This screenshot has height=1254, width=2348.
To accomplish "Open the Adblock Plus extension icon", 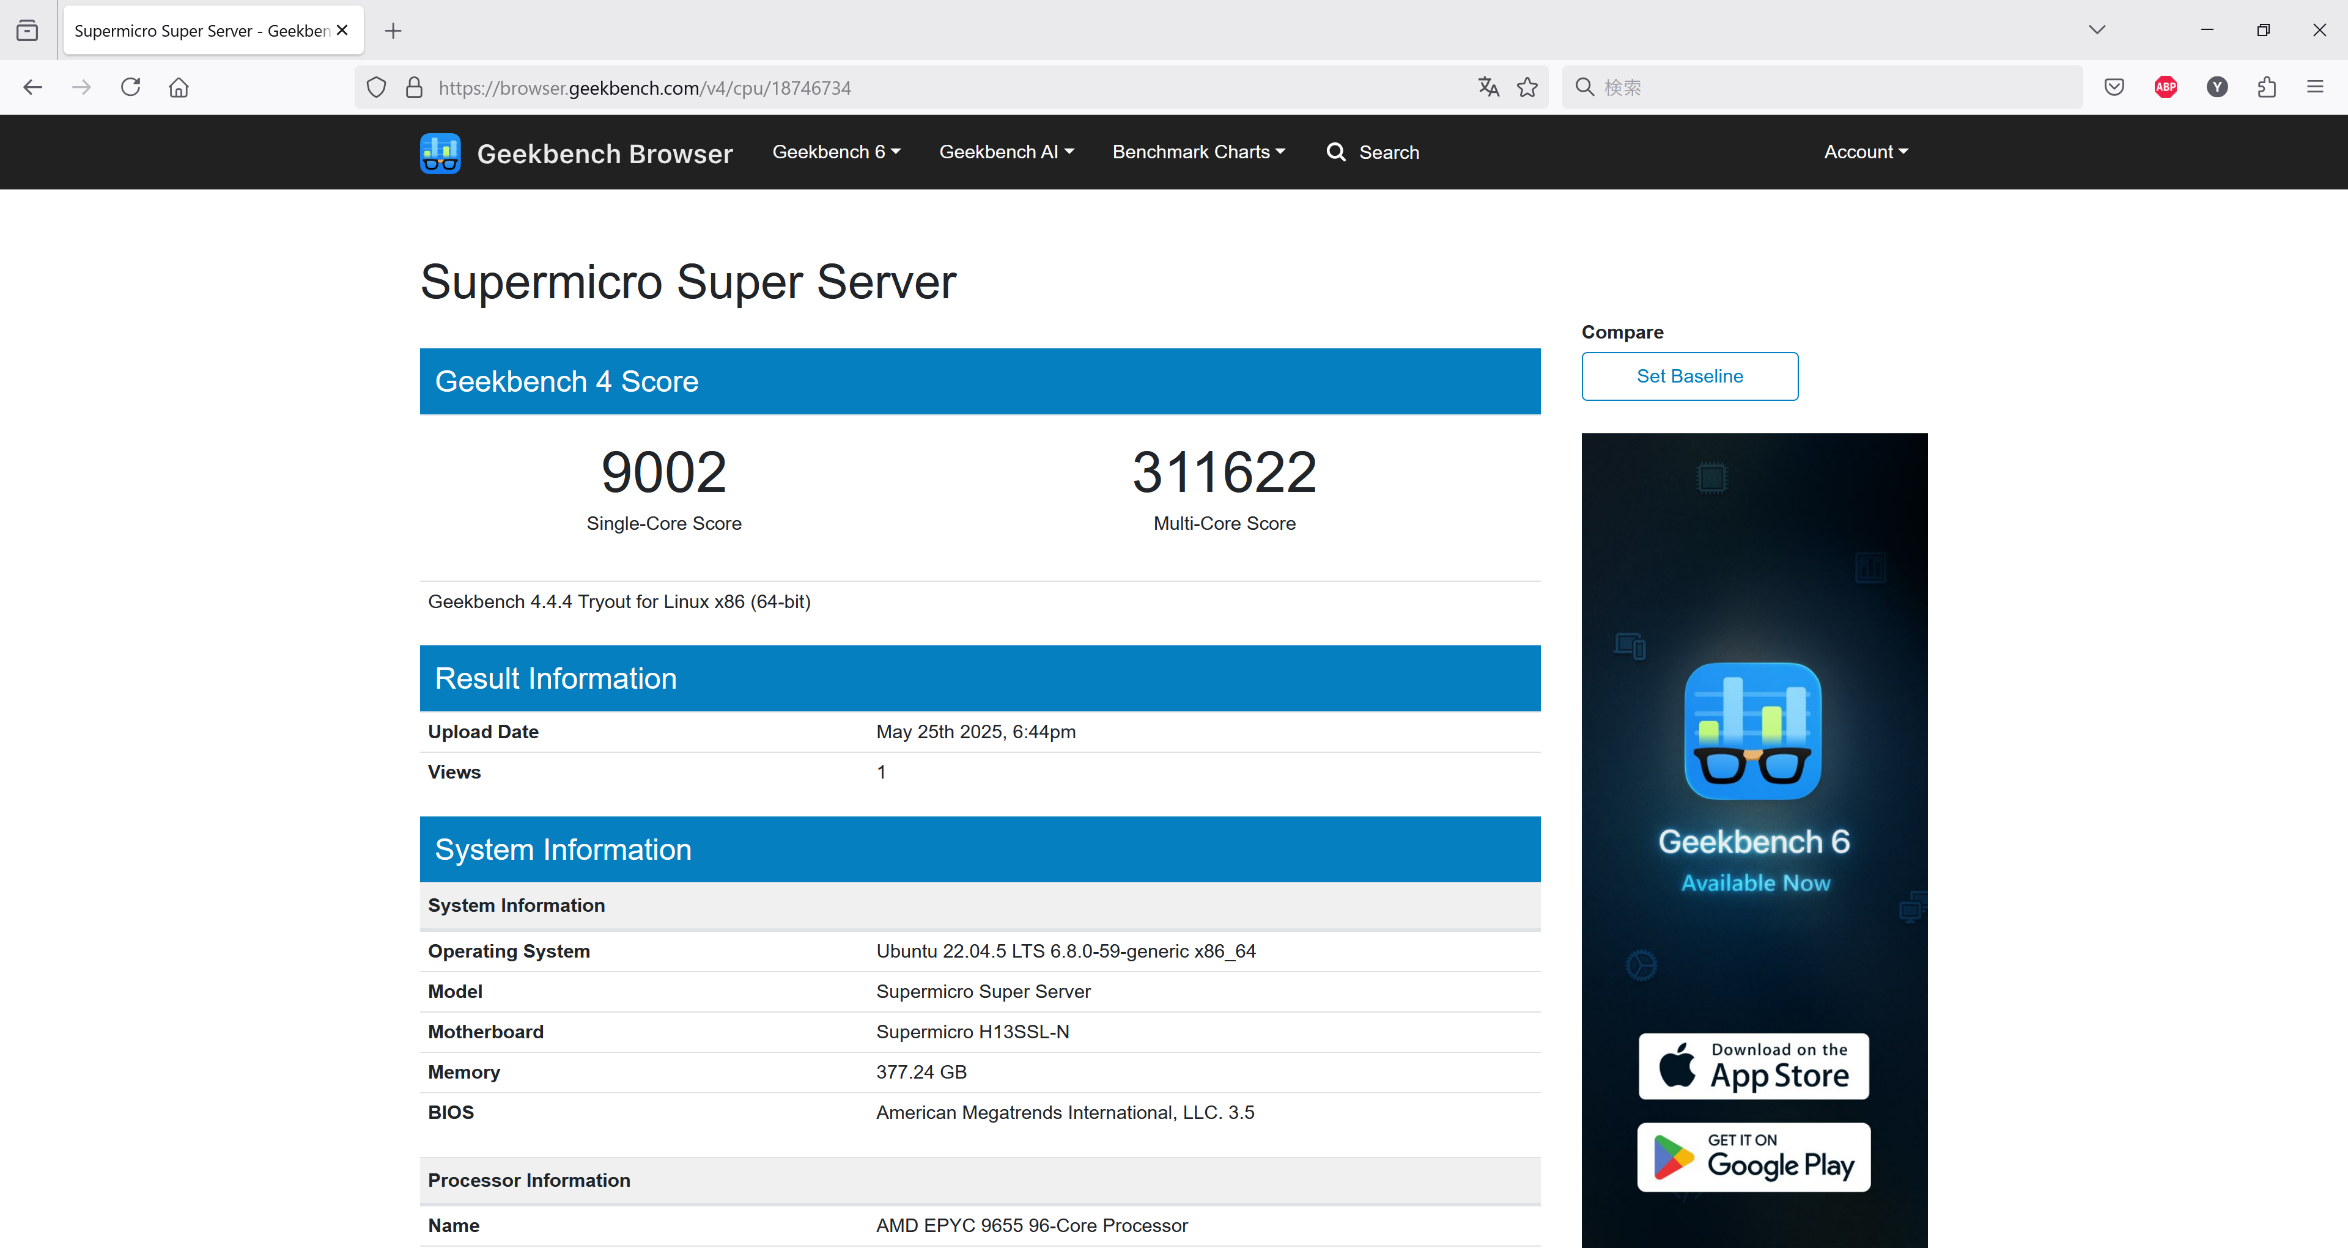I will point(2166,87).
